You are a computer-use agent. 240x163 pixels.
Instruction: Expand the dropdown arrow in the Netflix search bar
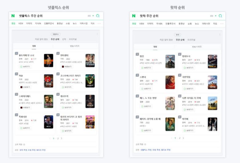(x=93, y=16)
